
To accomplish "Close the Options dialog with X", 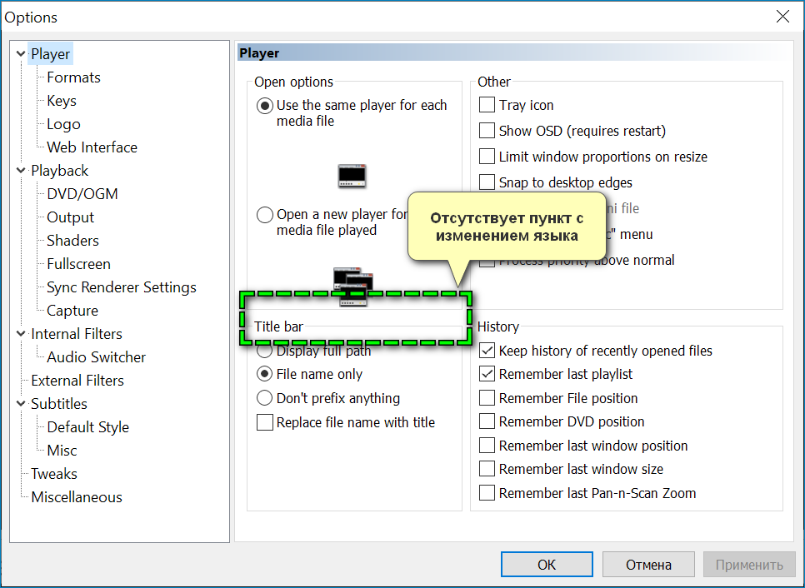I will (x=782, y=17).
